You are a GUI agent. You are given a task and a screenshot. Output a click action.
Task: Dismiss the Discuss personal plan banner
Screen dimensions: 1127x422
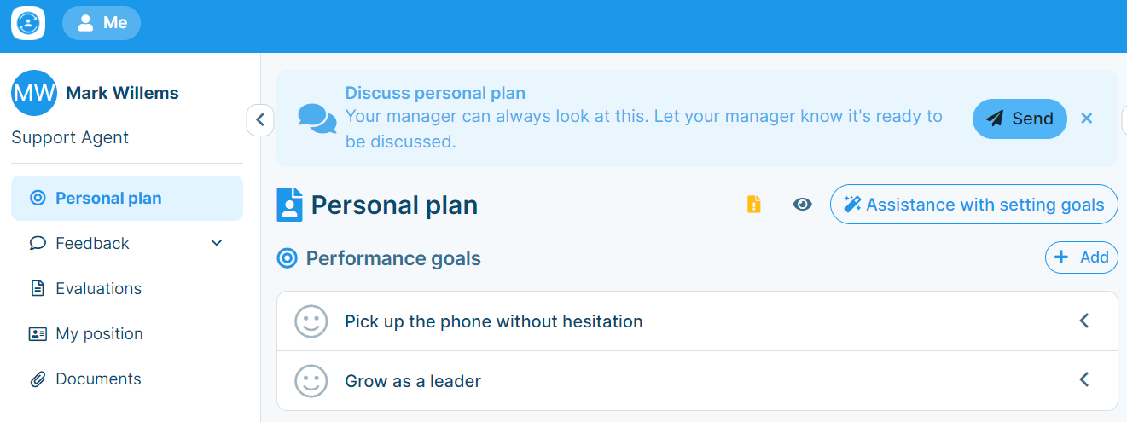pyautogui.click(x=1087, y=119)
